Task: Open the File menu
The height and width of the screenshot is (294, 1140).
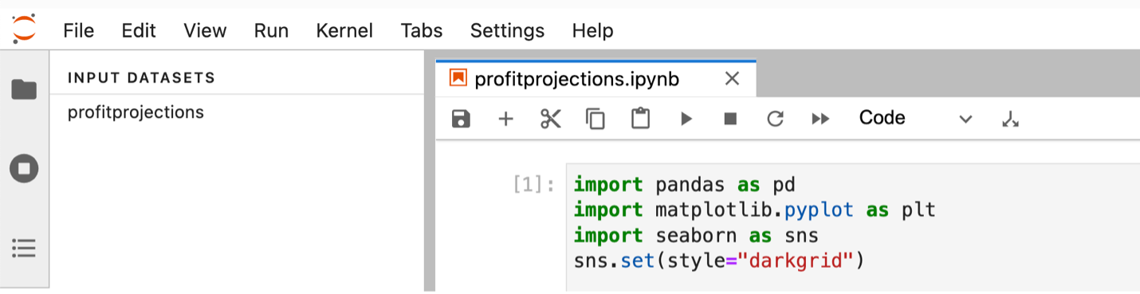Action: coord(78,30)
